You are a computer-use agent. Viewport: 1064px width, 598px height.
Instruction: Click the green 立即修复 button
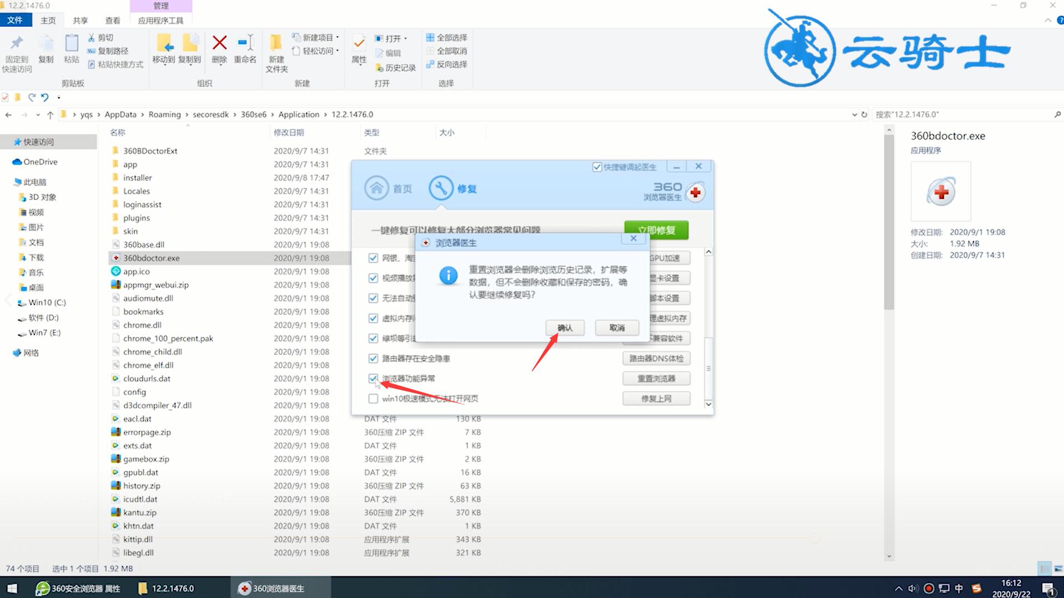click(x=657, y=230)
